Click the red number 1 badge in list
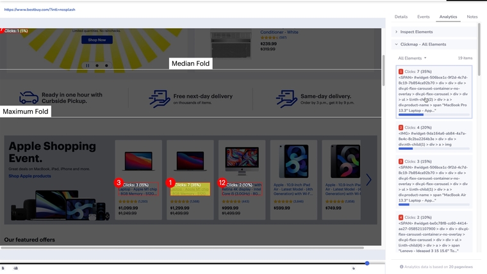The image size is (487, 274). pos(400,71)
